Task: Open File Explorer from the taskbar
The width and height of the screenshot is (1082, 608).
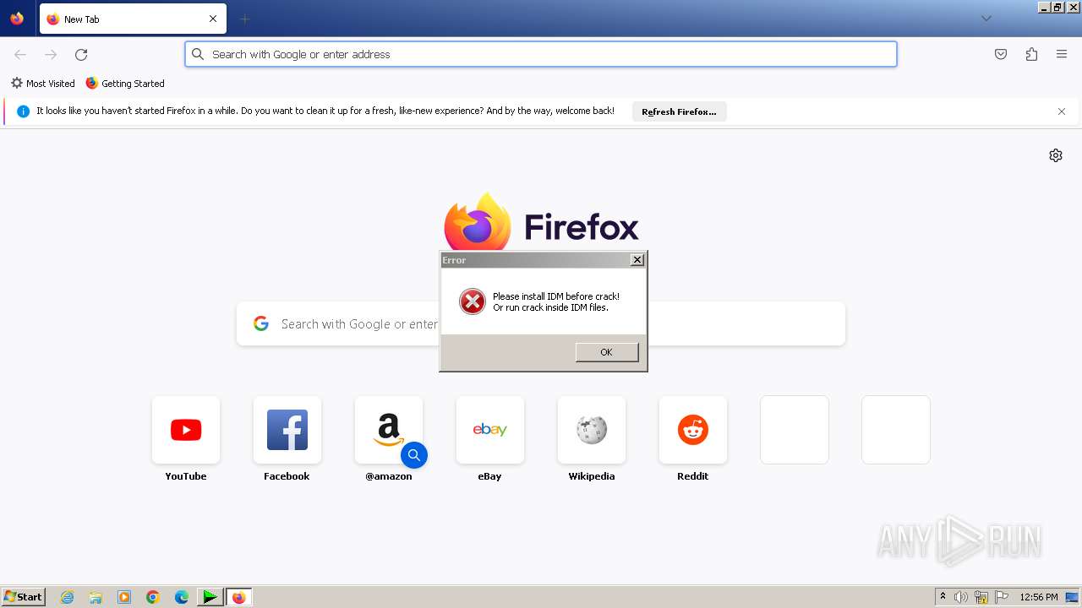Action: coord(96,597)
